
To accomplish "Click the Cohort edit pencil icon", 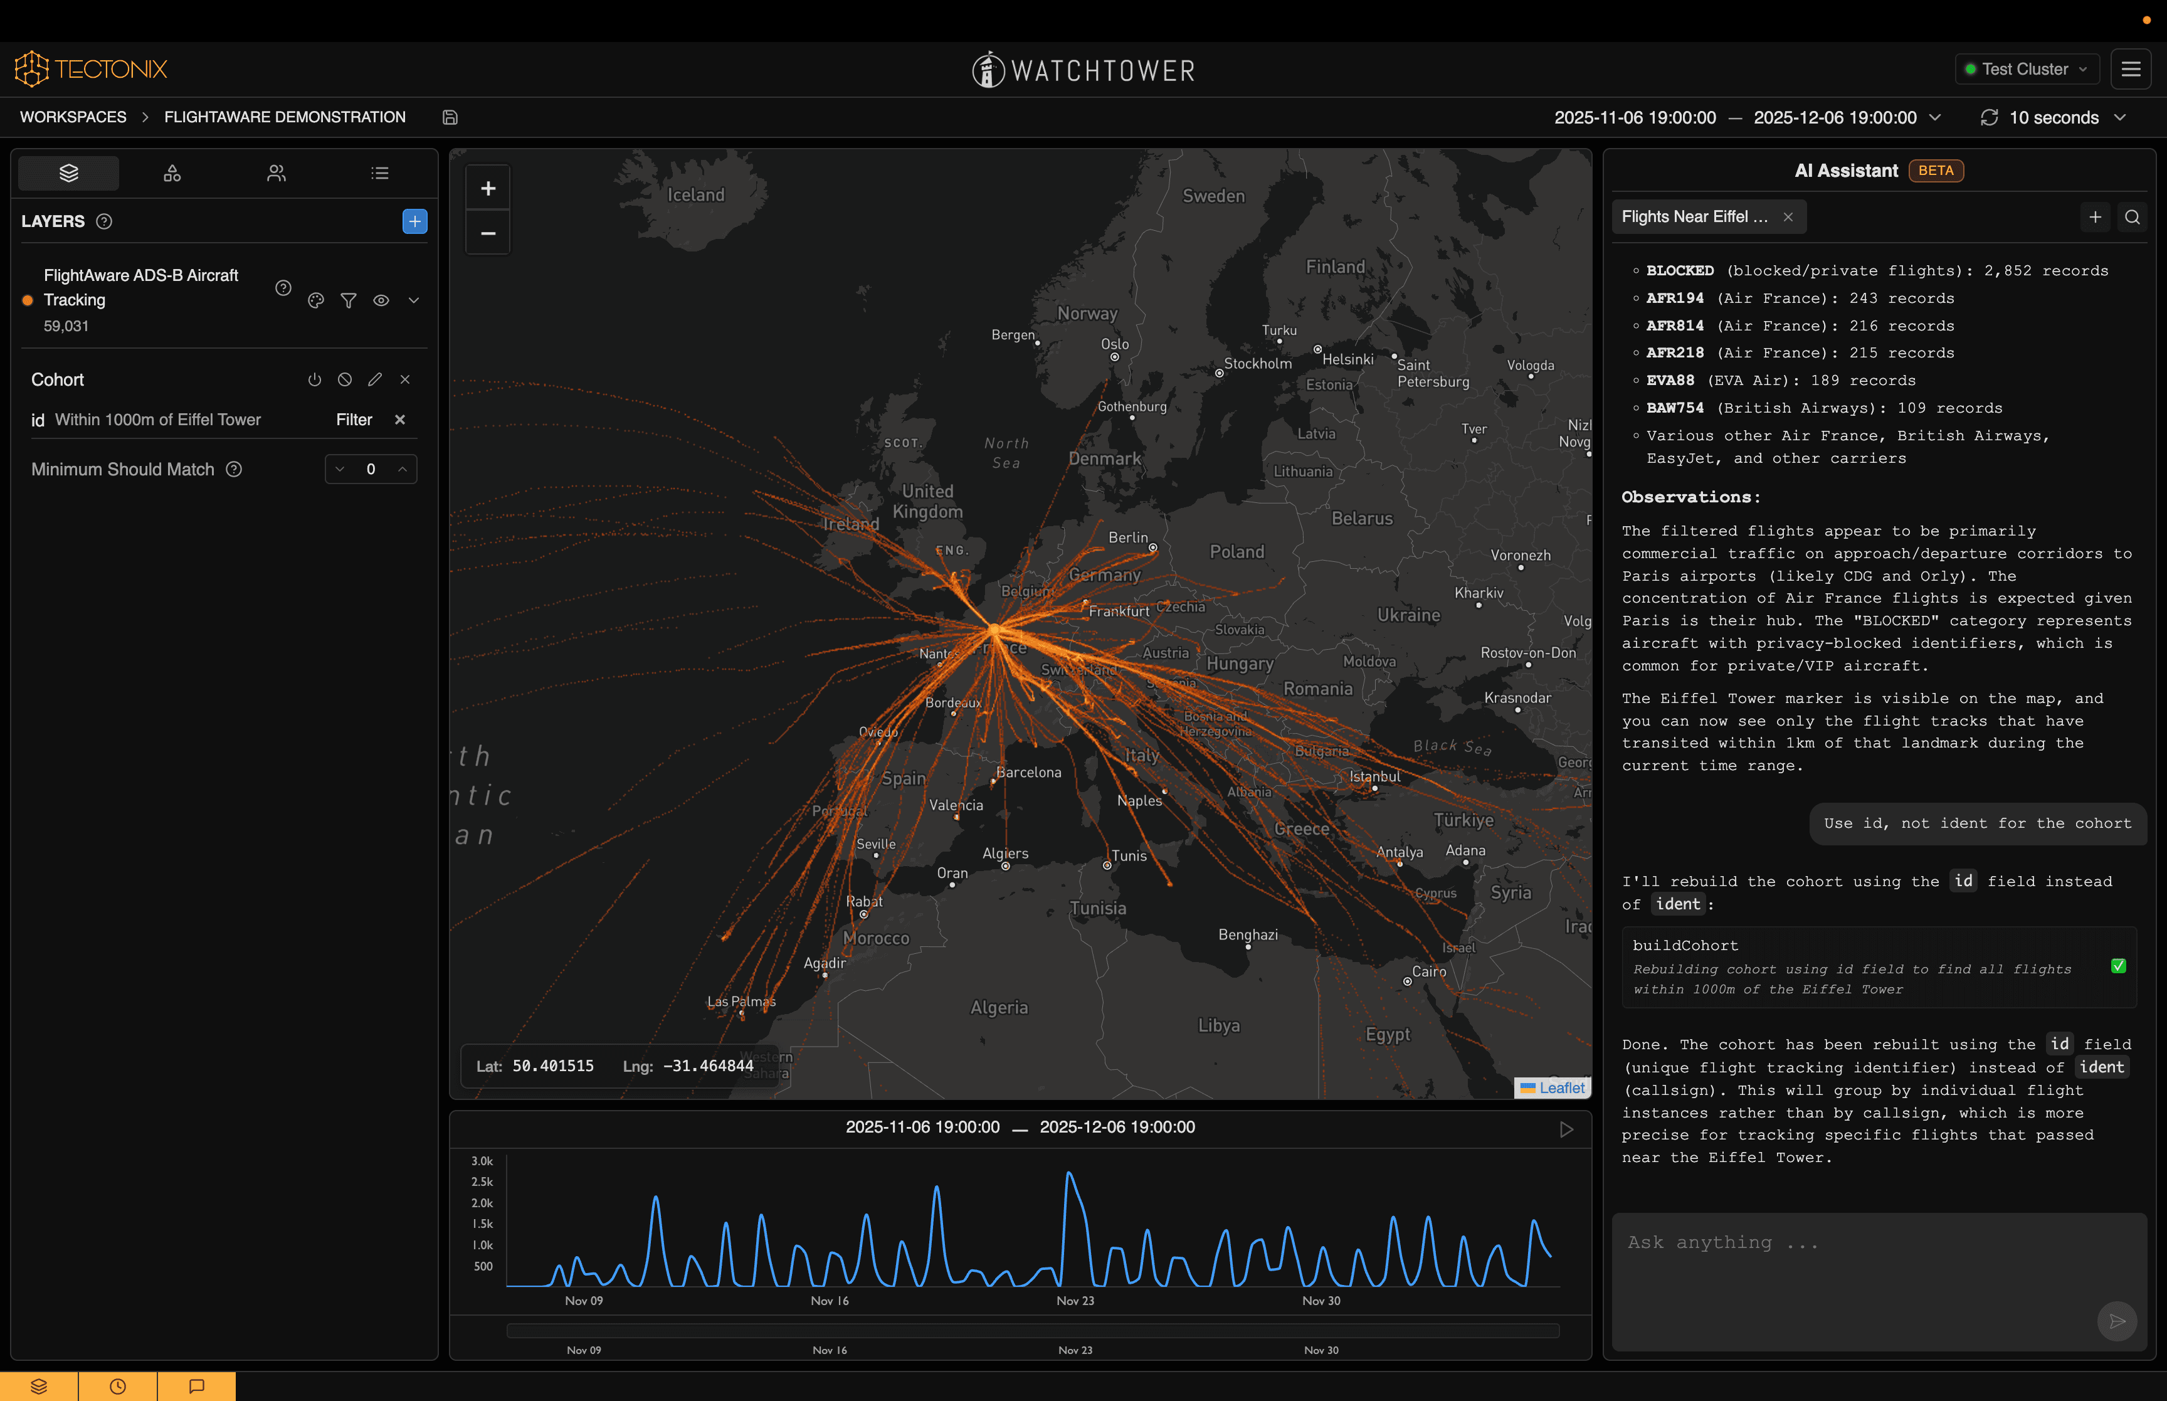I will click(375, 379).
